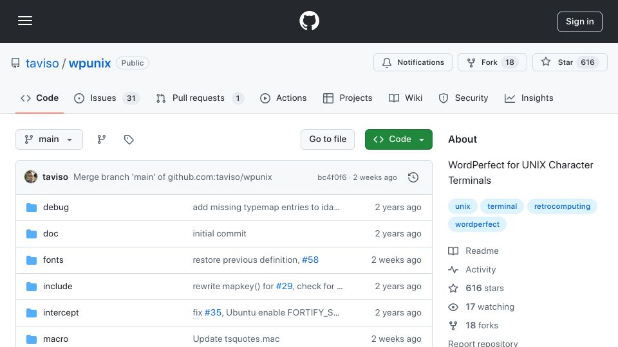
Task: Open the fonts folder
Action: (x=53, y=260)
